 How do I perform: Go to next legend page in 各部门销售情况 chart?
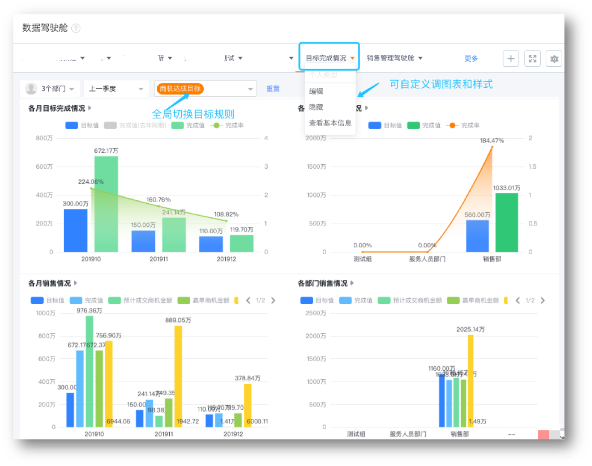pyautogui.click(x=543, y=300)
